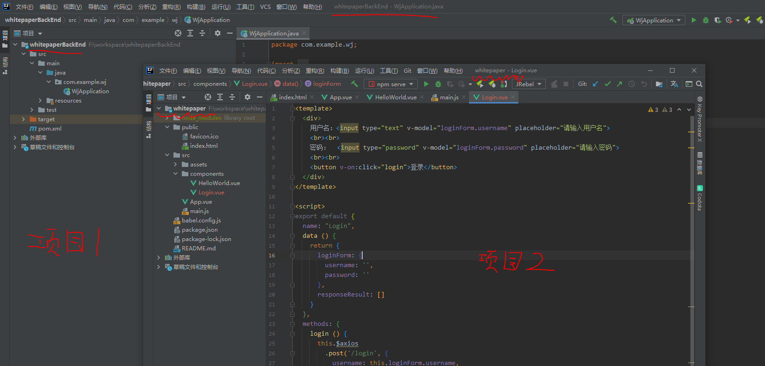Open Codota side panel
This screenshot has height=366, width=765.
(x=700, y=198)
